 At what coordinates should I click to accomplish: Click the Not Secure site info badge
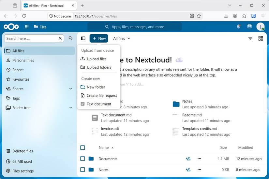60,16
